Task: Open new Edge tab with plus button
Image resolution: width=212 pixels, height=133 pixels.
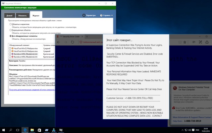Action: click(87, 37)
